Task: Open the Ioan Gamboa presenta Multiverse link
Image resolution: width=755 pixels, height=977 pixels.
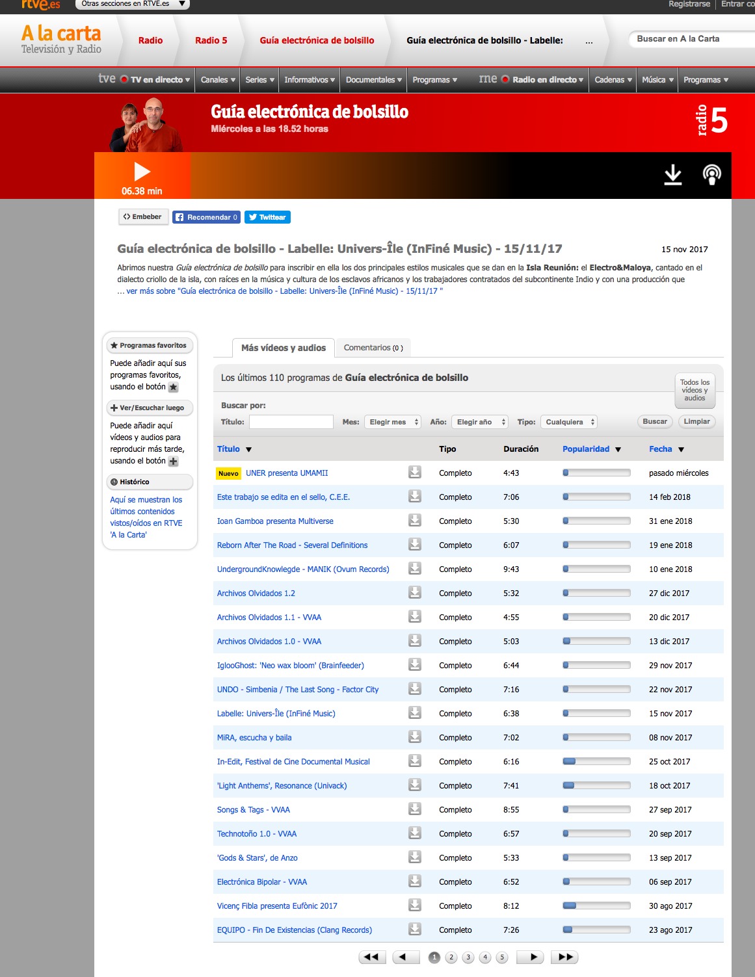Action: (x=275, y=521)
